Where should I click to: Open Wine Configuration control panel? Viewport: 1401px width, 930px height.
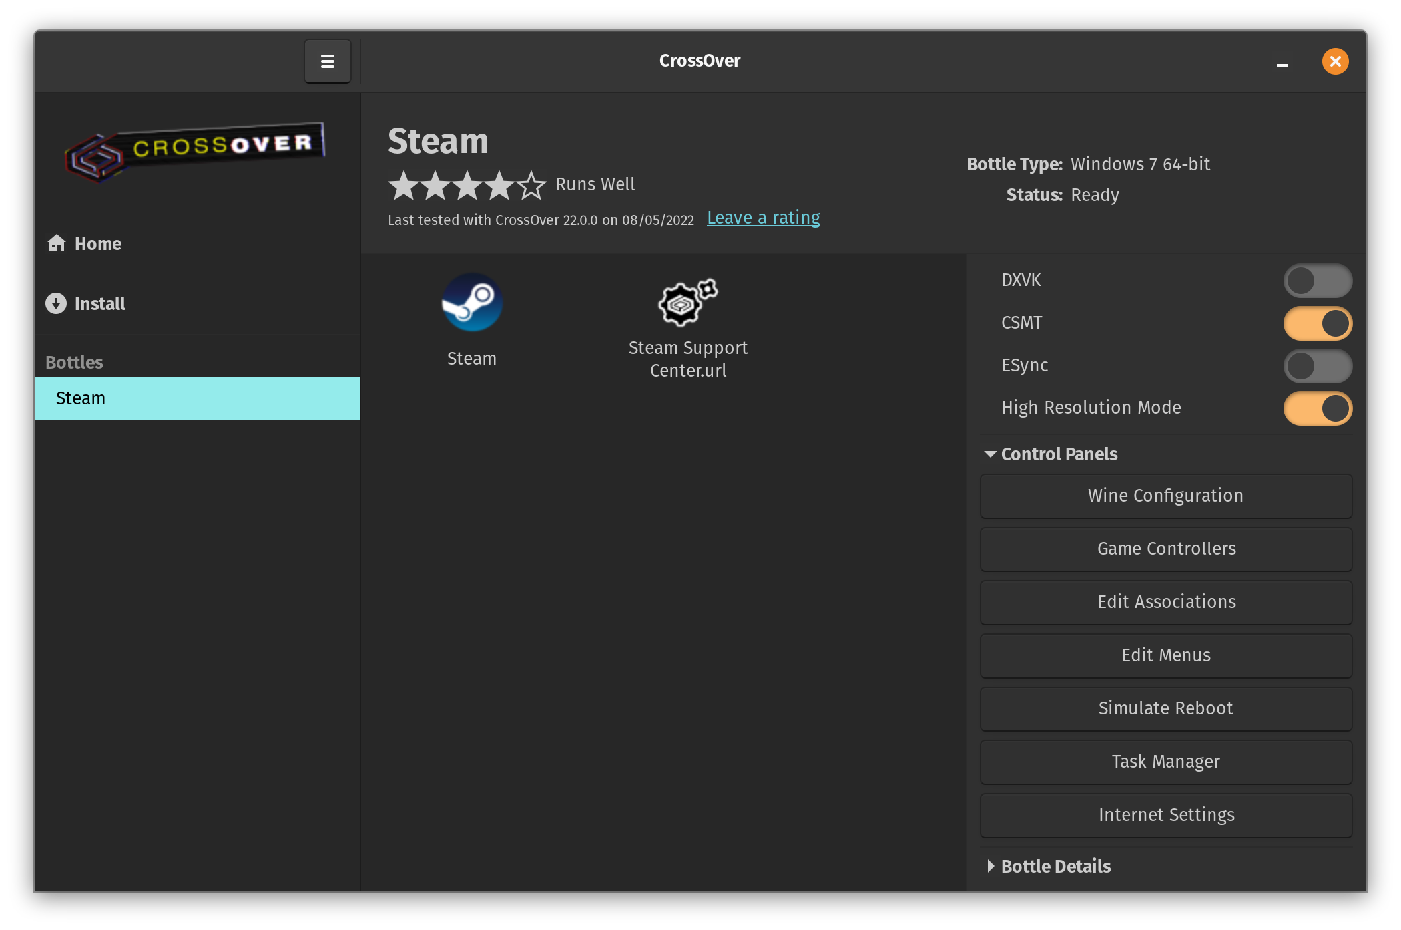click(x=1165, y=495)
